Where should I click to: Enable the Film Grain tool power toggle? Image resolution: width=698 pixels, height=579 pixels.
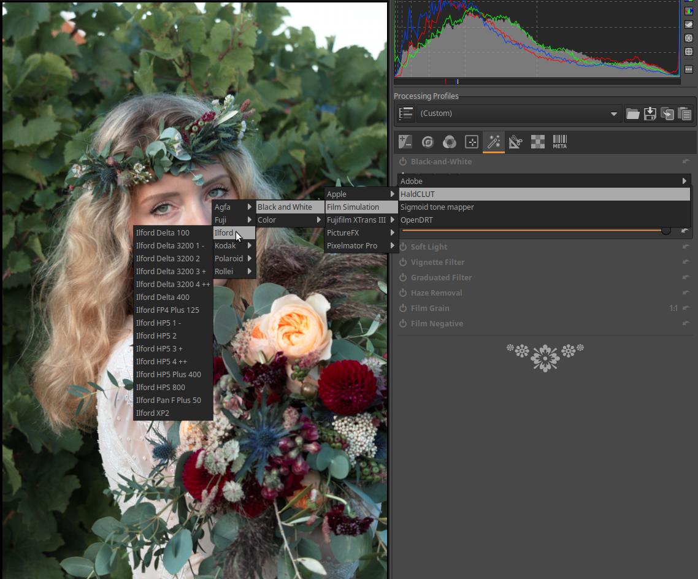point(403,309)
